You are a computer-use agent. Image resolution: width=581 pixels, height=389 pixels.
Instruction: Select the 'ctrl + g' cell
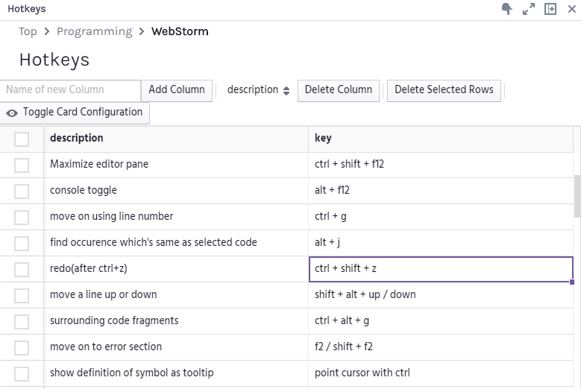click(441, 217)
